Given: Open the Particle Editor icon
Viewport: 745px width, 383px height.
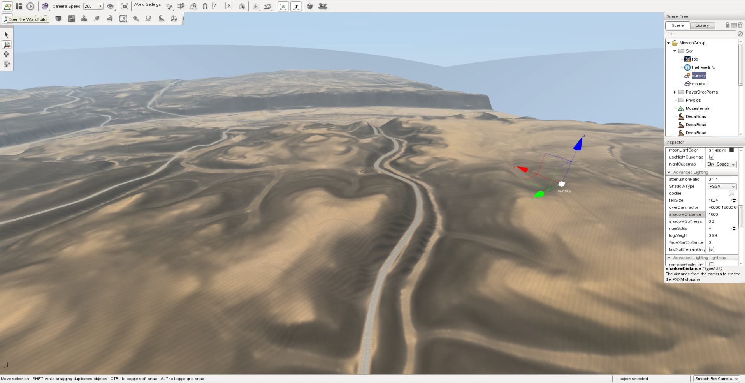Looking at the screenshot, I should 135,19.
